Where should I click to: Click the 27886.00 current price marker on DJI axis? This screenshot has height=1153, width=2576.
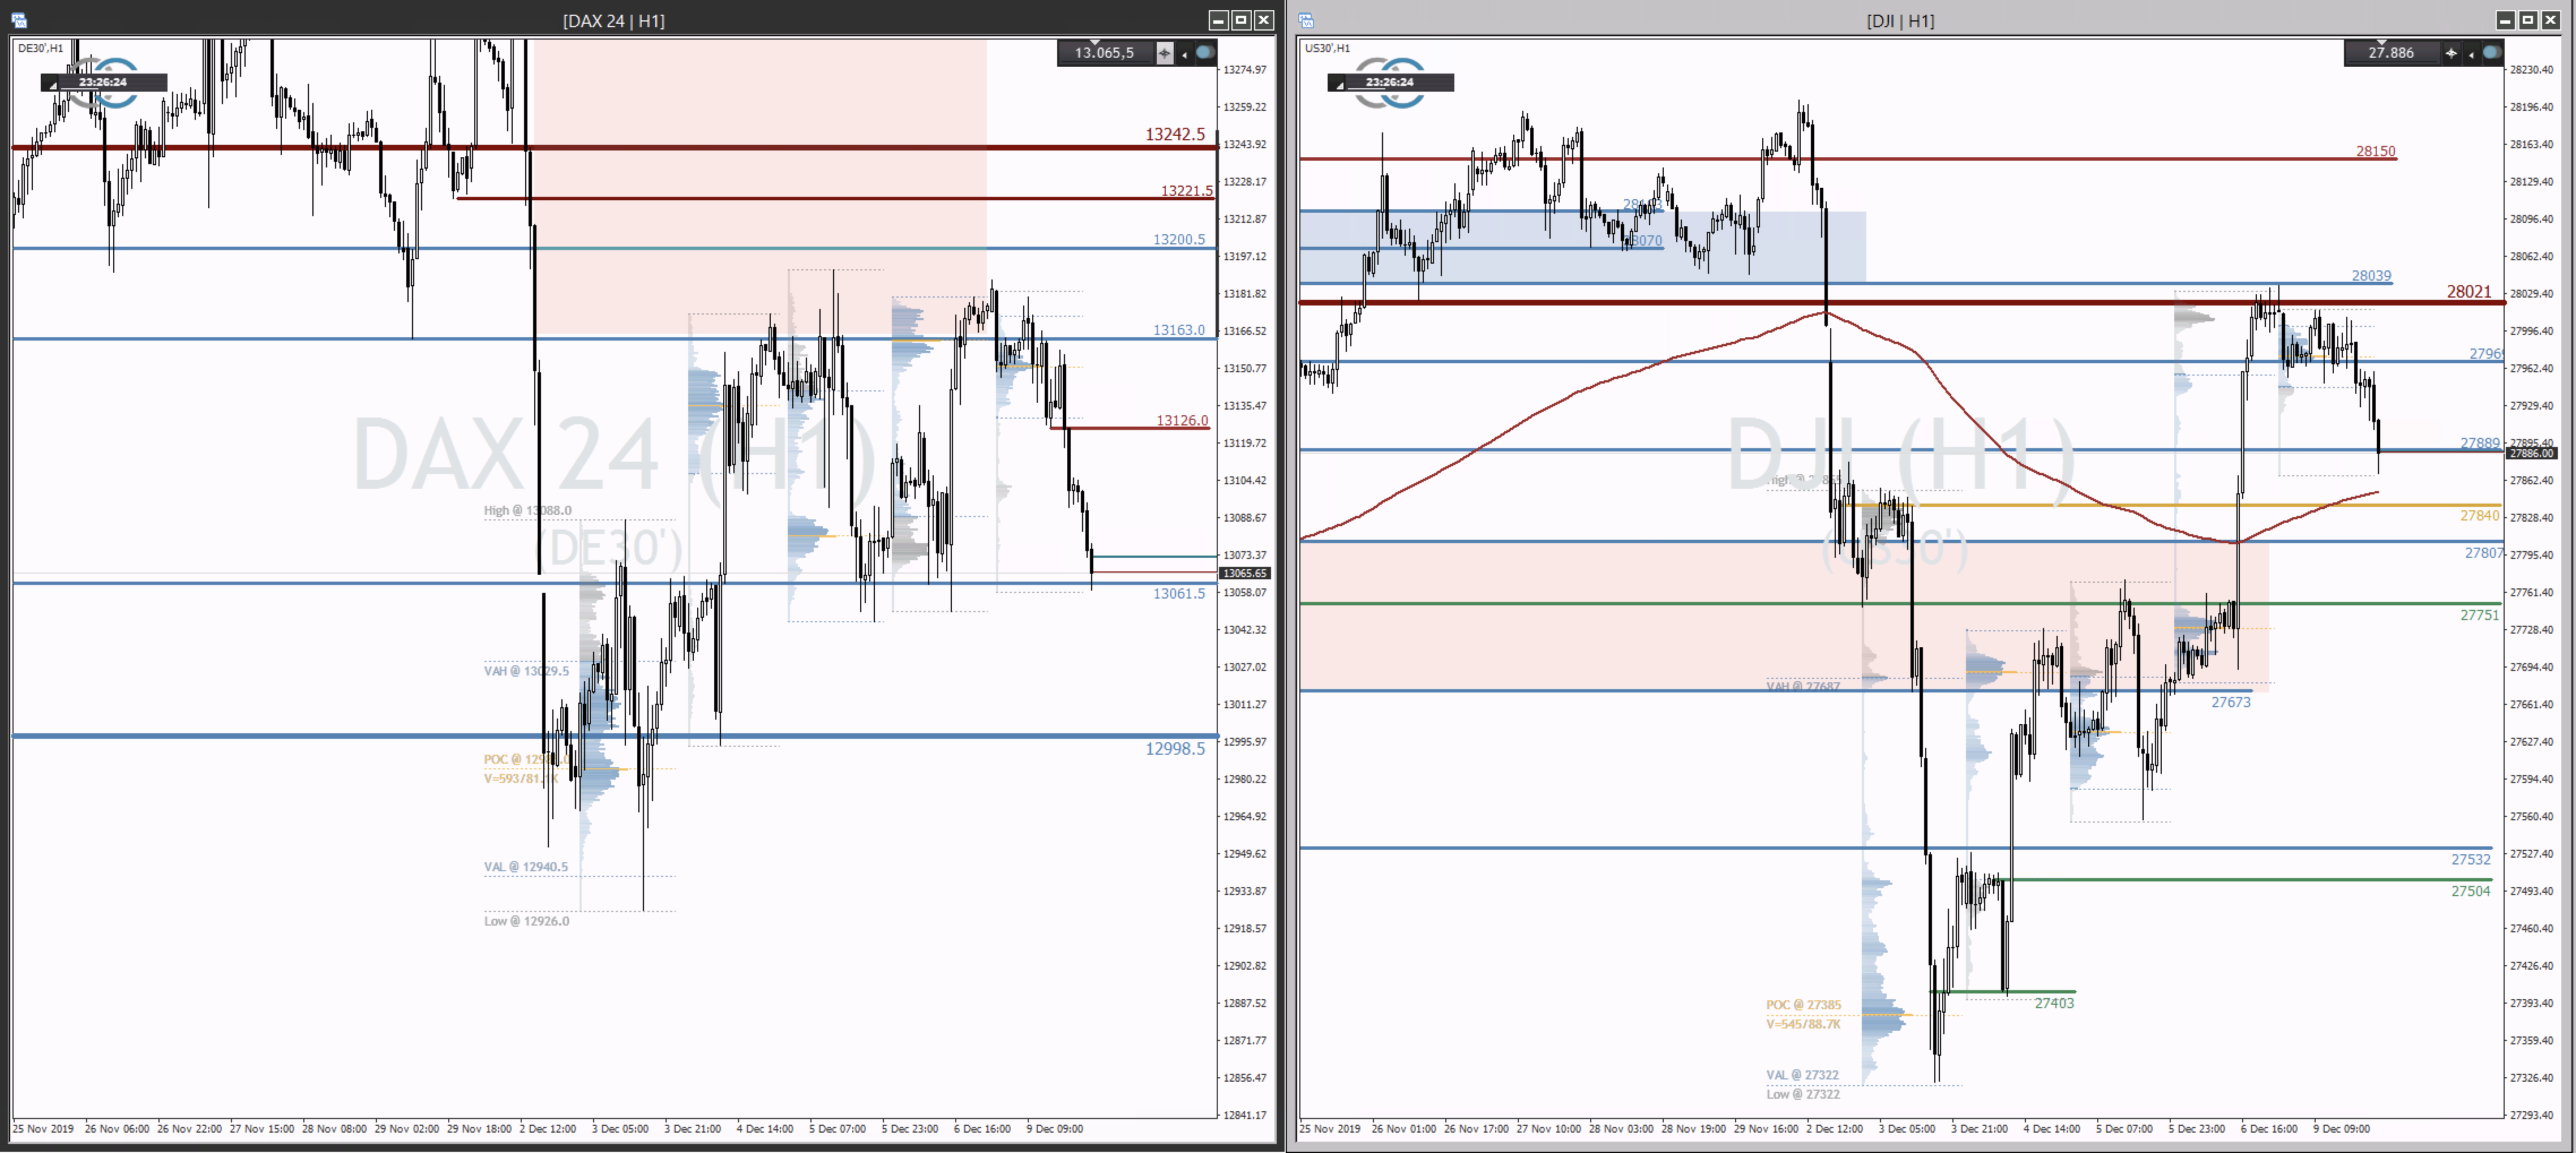point(2532,453)
